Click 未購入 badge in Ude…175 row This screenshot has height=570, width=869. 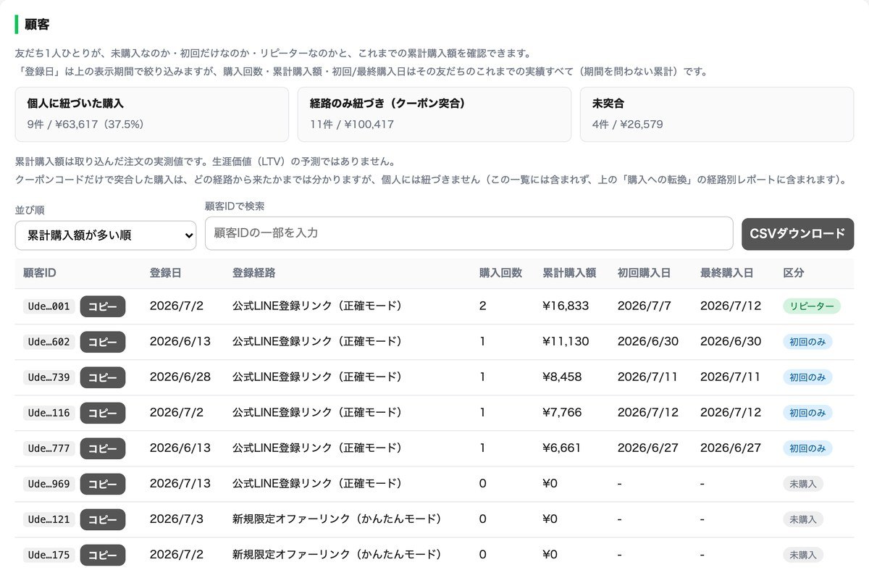[x=803, y=555]
